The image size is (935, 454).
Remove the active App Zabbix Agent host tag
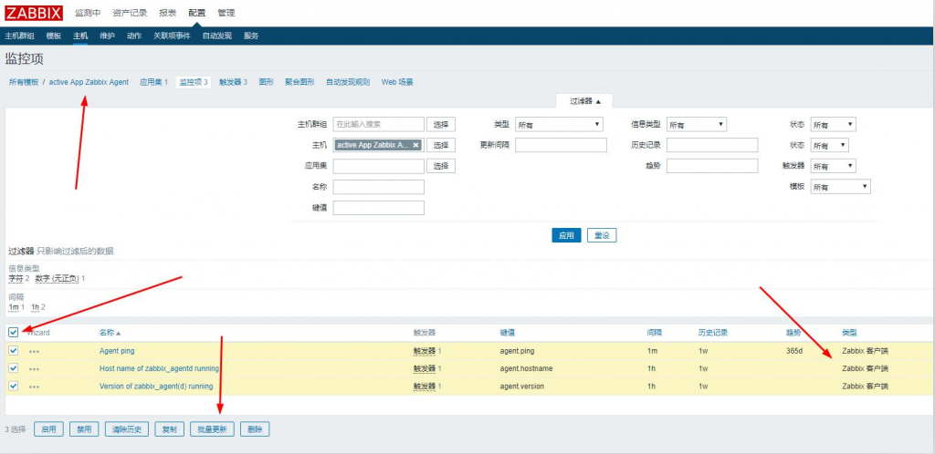[x=415, y=145]
